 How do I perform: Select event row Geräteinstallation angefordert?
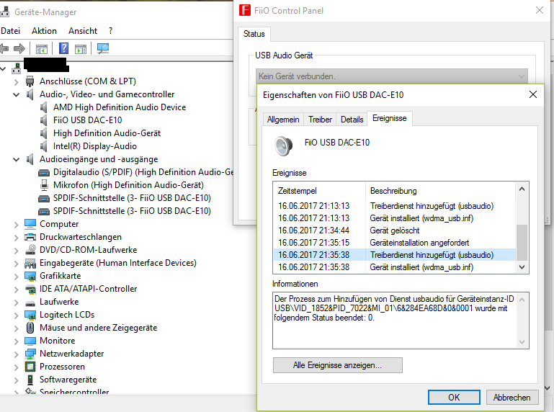point(394,243)
